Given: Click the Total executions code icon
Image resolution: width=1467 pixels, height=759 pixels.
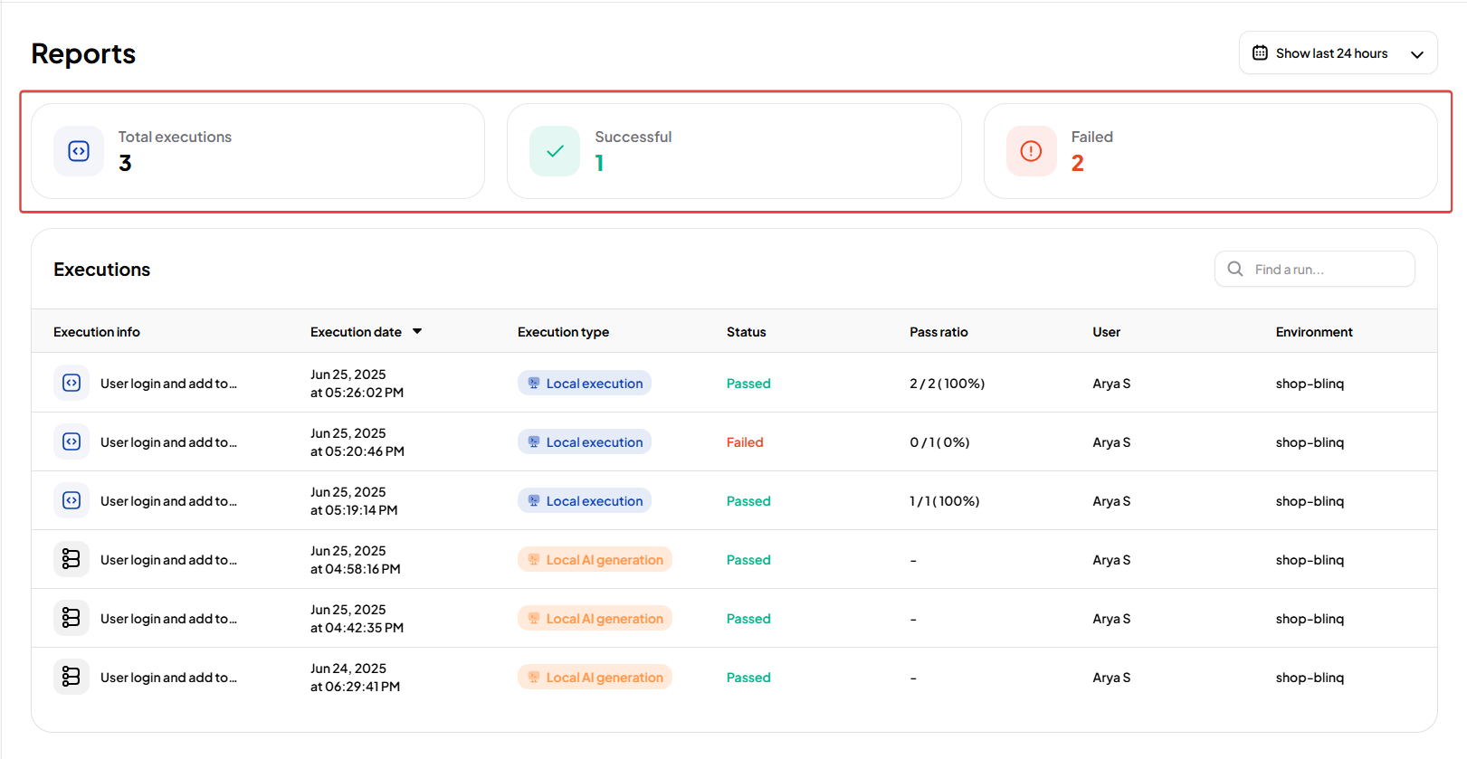Looking at the screenshot, I should 79,151.
